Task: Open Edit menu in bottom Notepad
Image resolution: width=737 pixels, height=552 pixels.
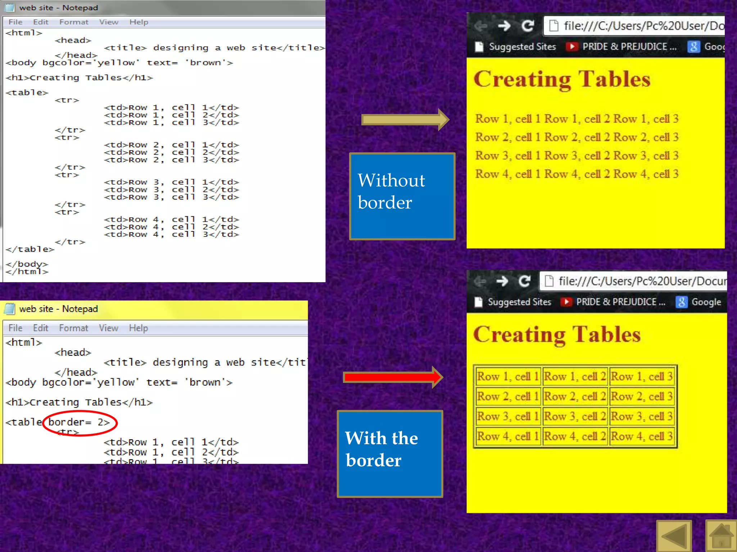Action: 41,328
